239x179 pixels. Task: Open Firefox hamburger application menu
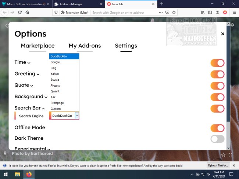click(x=235, y=12)
